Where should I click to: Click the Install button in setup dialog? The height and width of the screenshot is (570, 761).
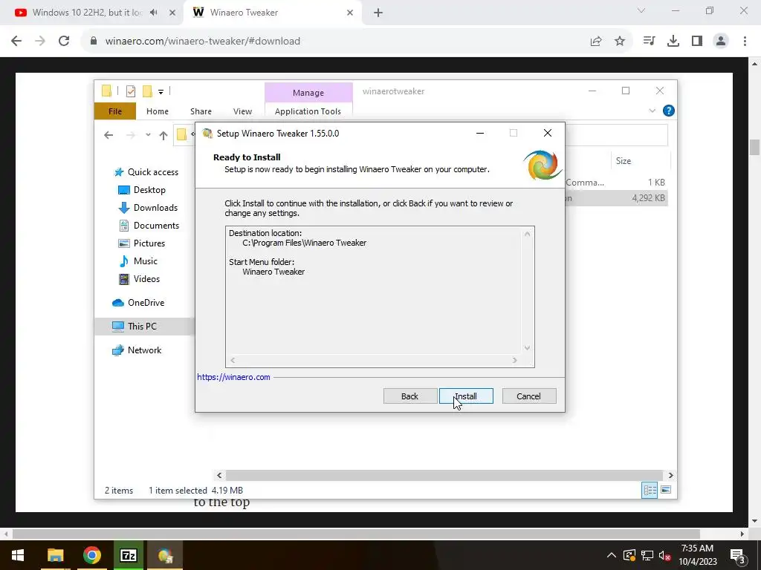466,396
